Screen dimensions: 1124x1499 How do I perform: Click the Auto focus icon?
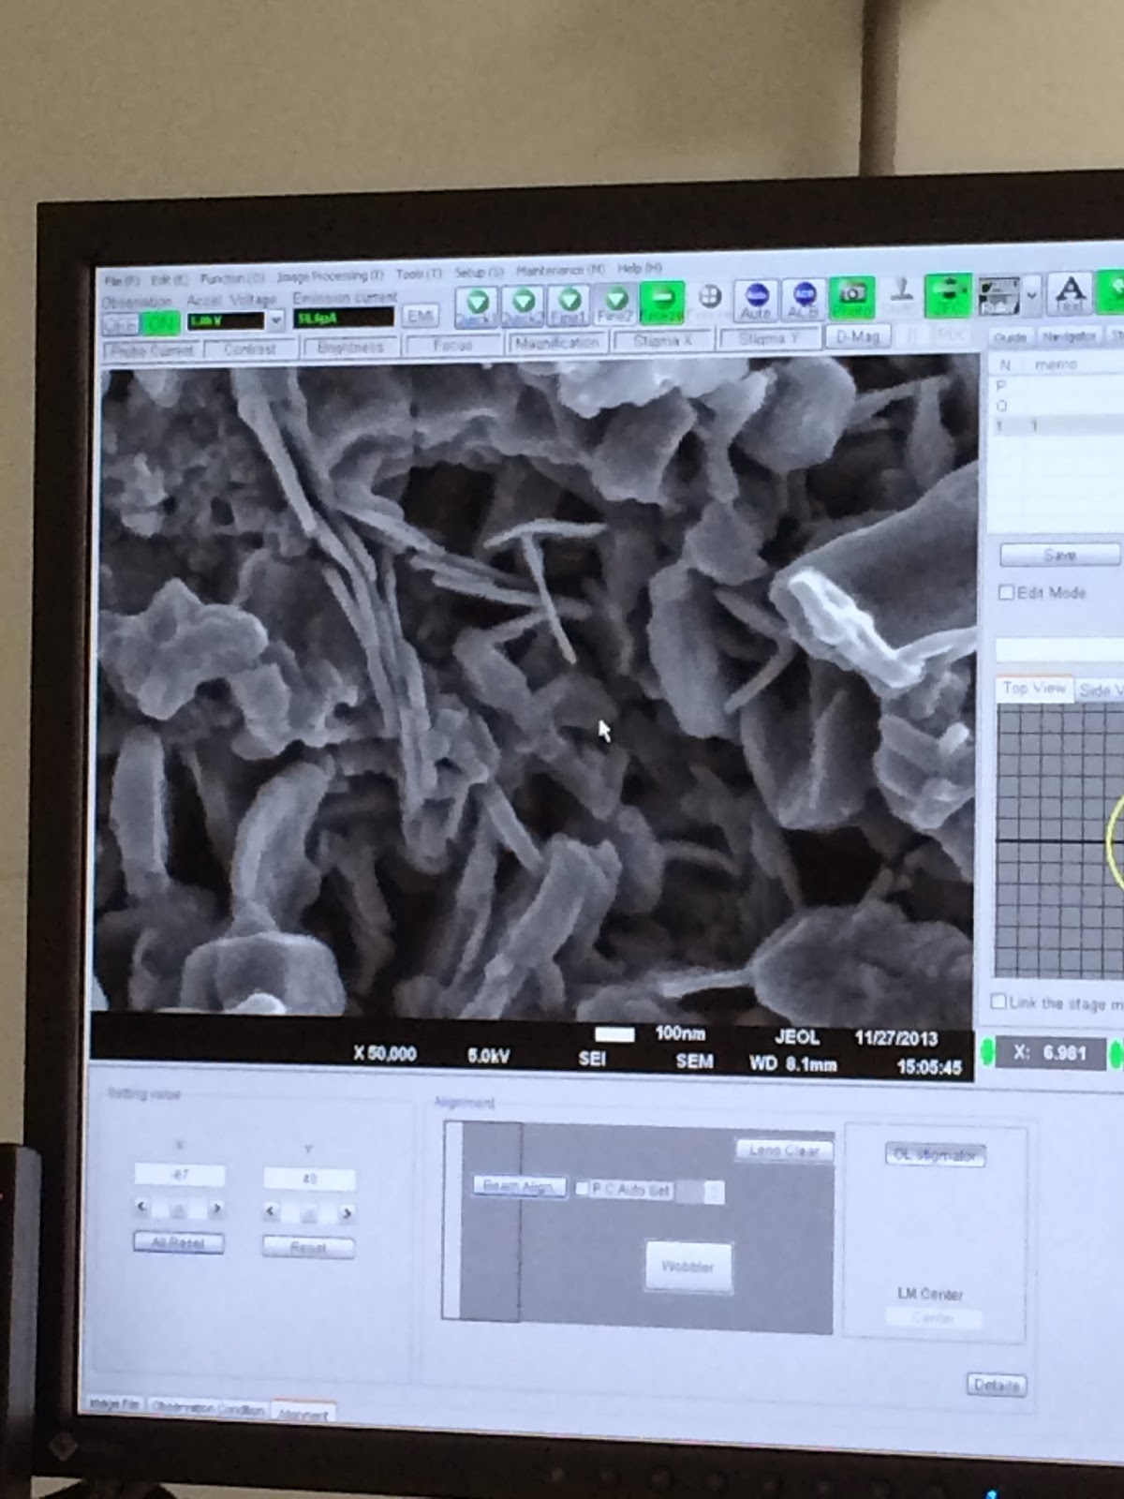coord(756,300)
